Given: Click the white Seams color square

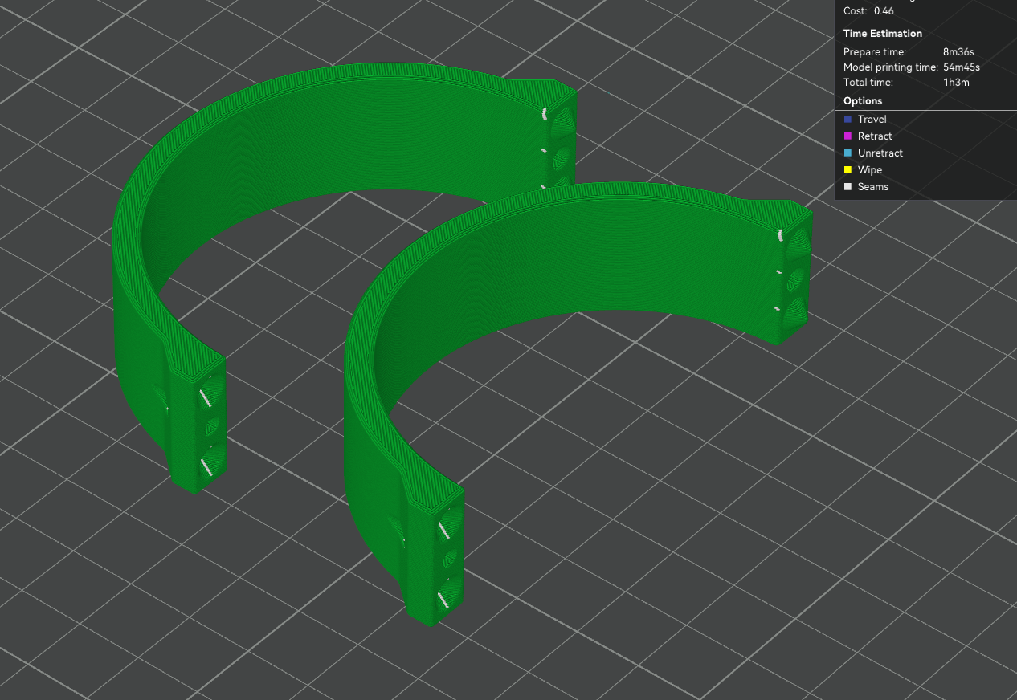Looking at the screenshot, I should tap(847, 186).
